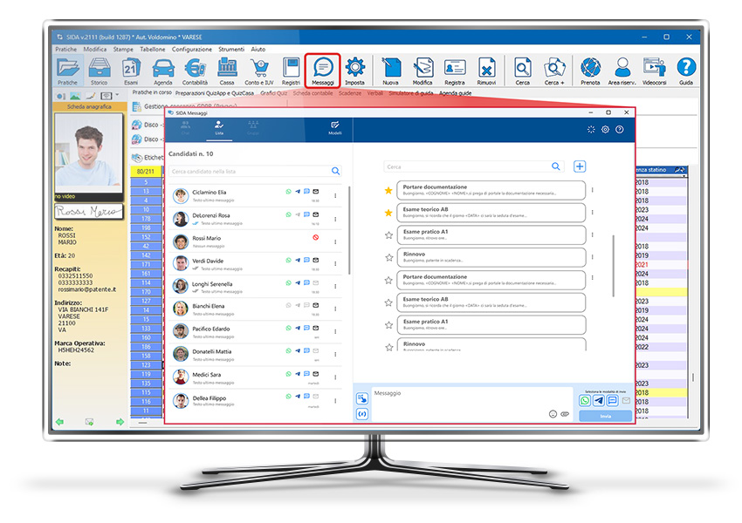
Task: Open emoji picker in message box
Action: click(553, 413)
